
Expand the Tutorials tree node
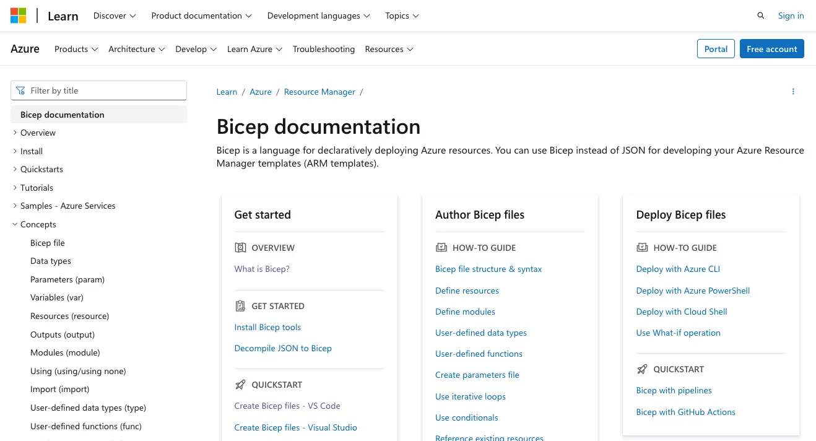15,188
